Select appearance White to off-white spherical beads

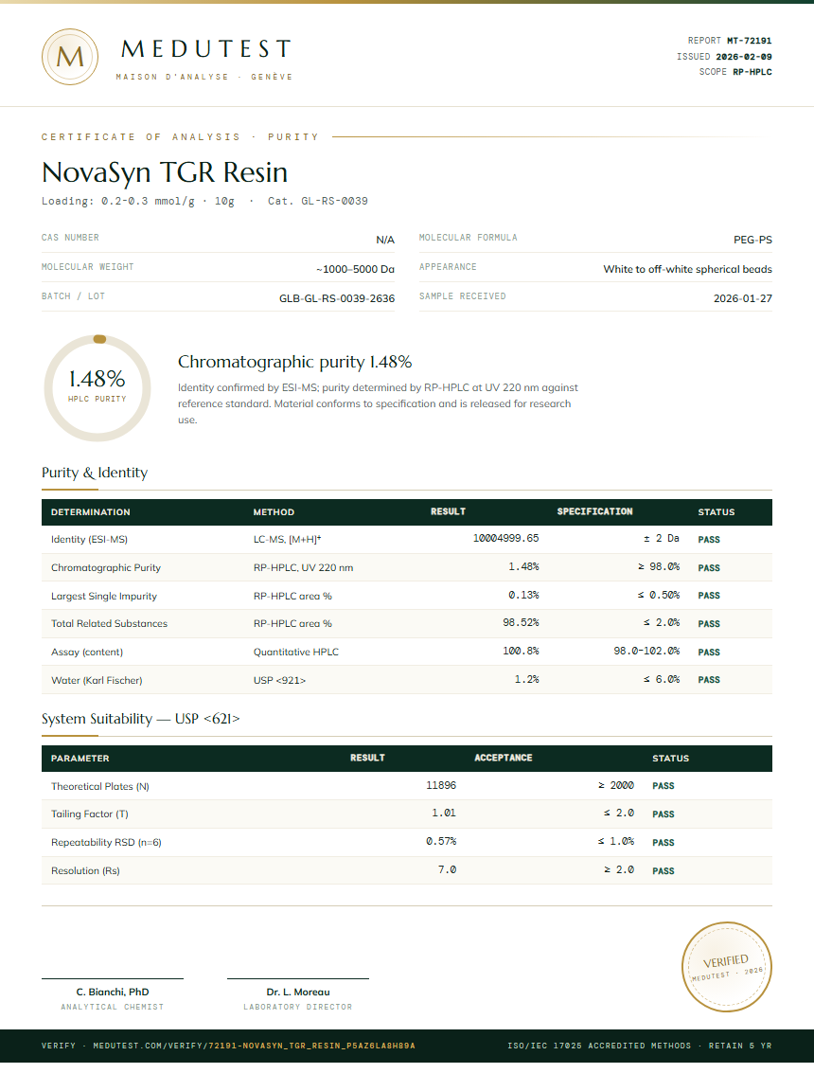687,269
